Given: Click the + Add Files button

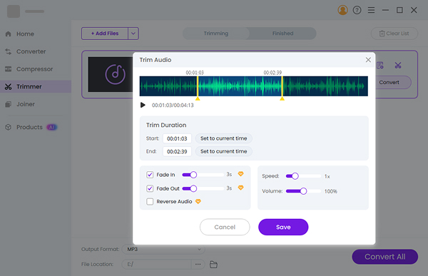Looking at the screenshot, I should pos(105,34).
